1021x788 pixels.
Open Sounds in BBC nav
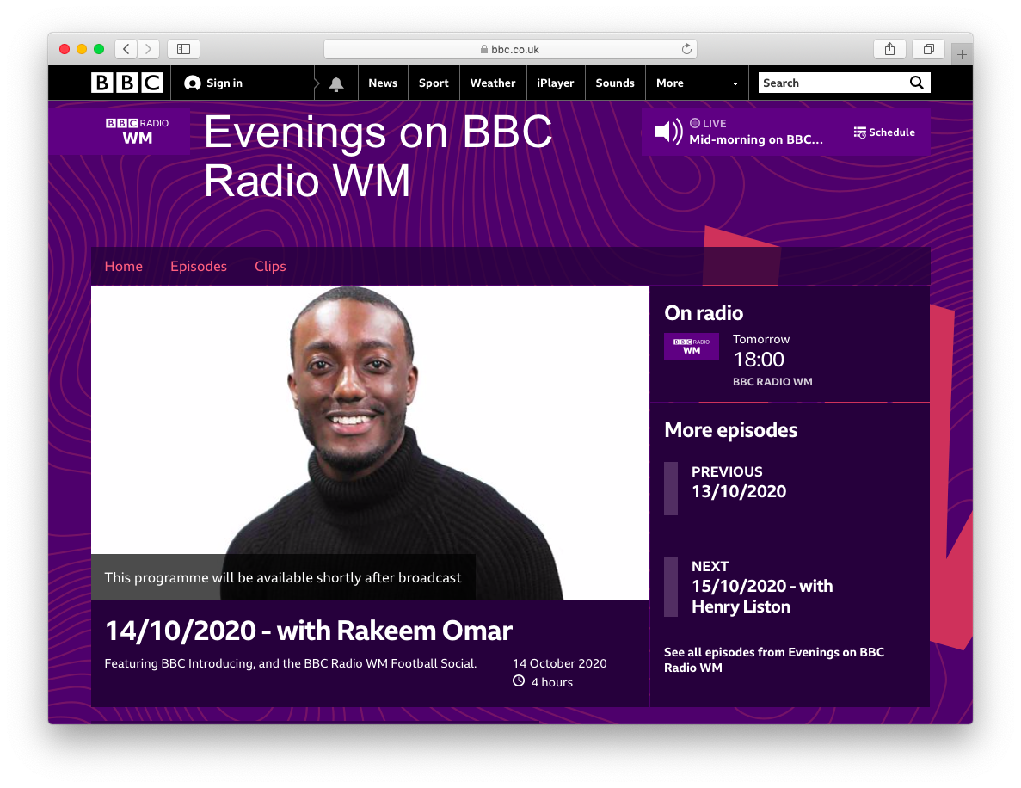615,83
